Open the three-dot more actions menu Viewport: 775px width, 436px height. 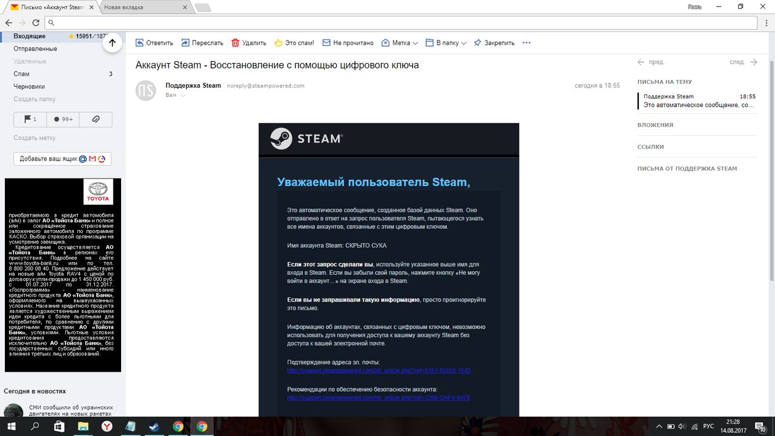point(526,43)
